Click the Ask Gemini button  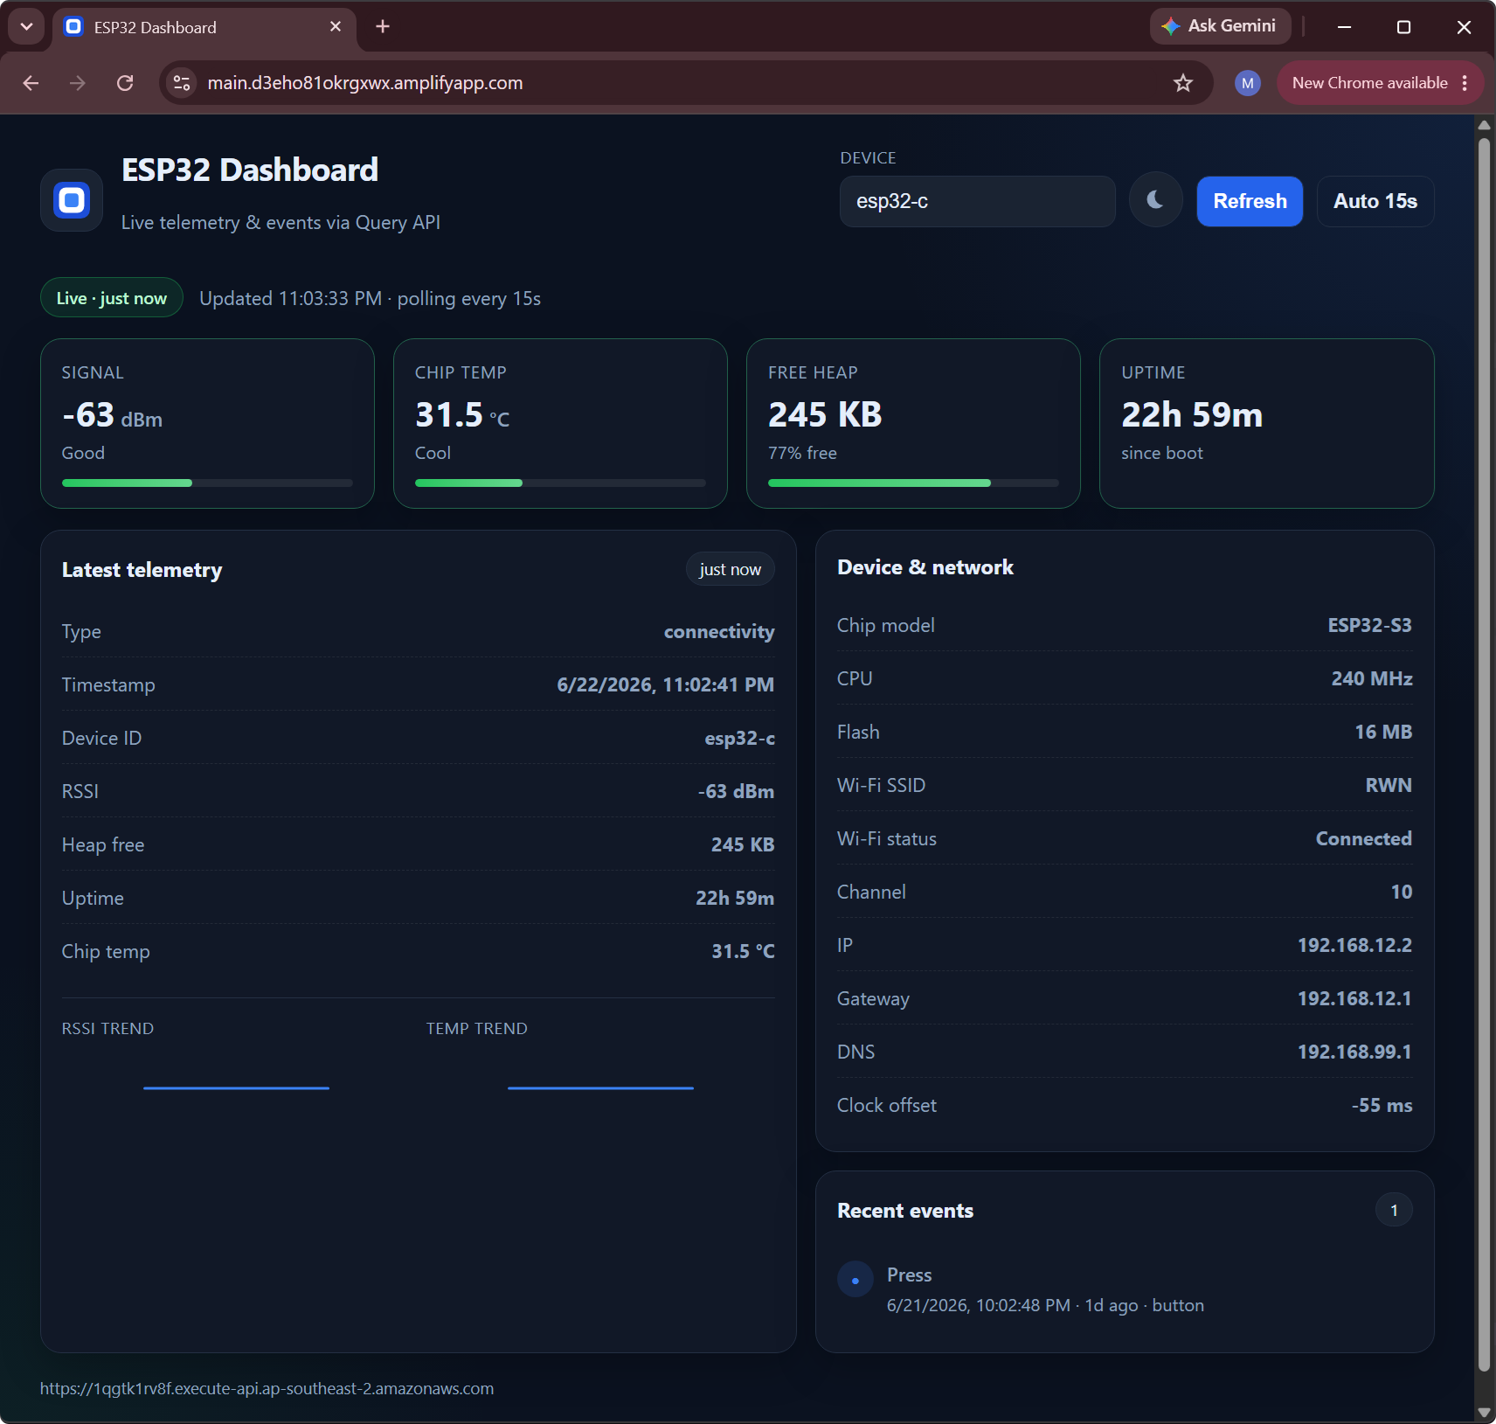pos(1219,26)
